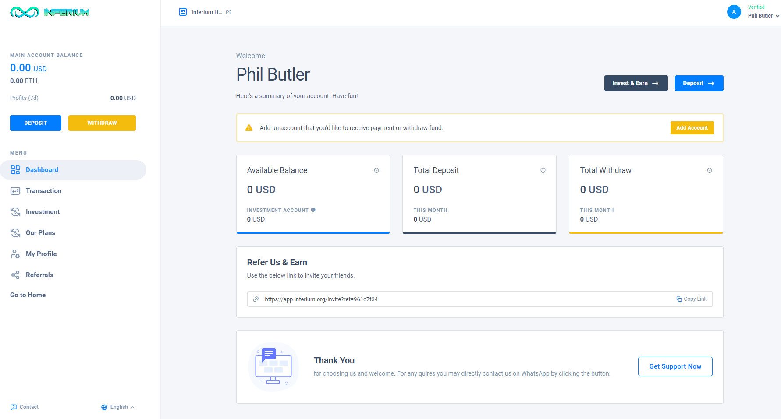The width and height of the screenshot is (781, 419).
Task: Click info icon on Available Balance card
Action: pos(376,170)
